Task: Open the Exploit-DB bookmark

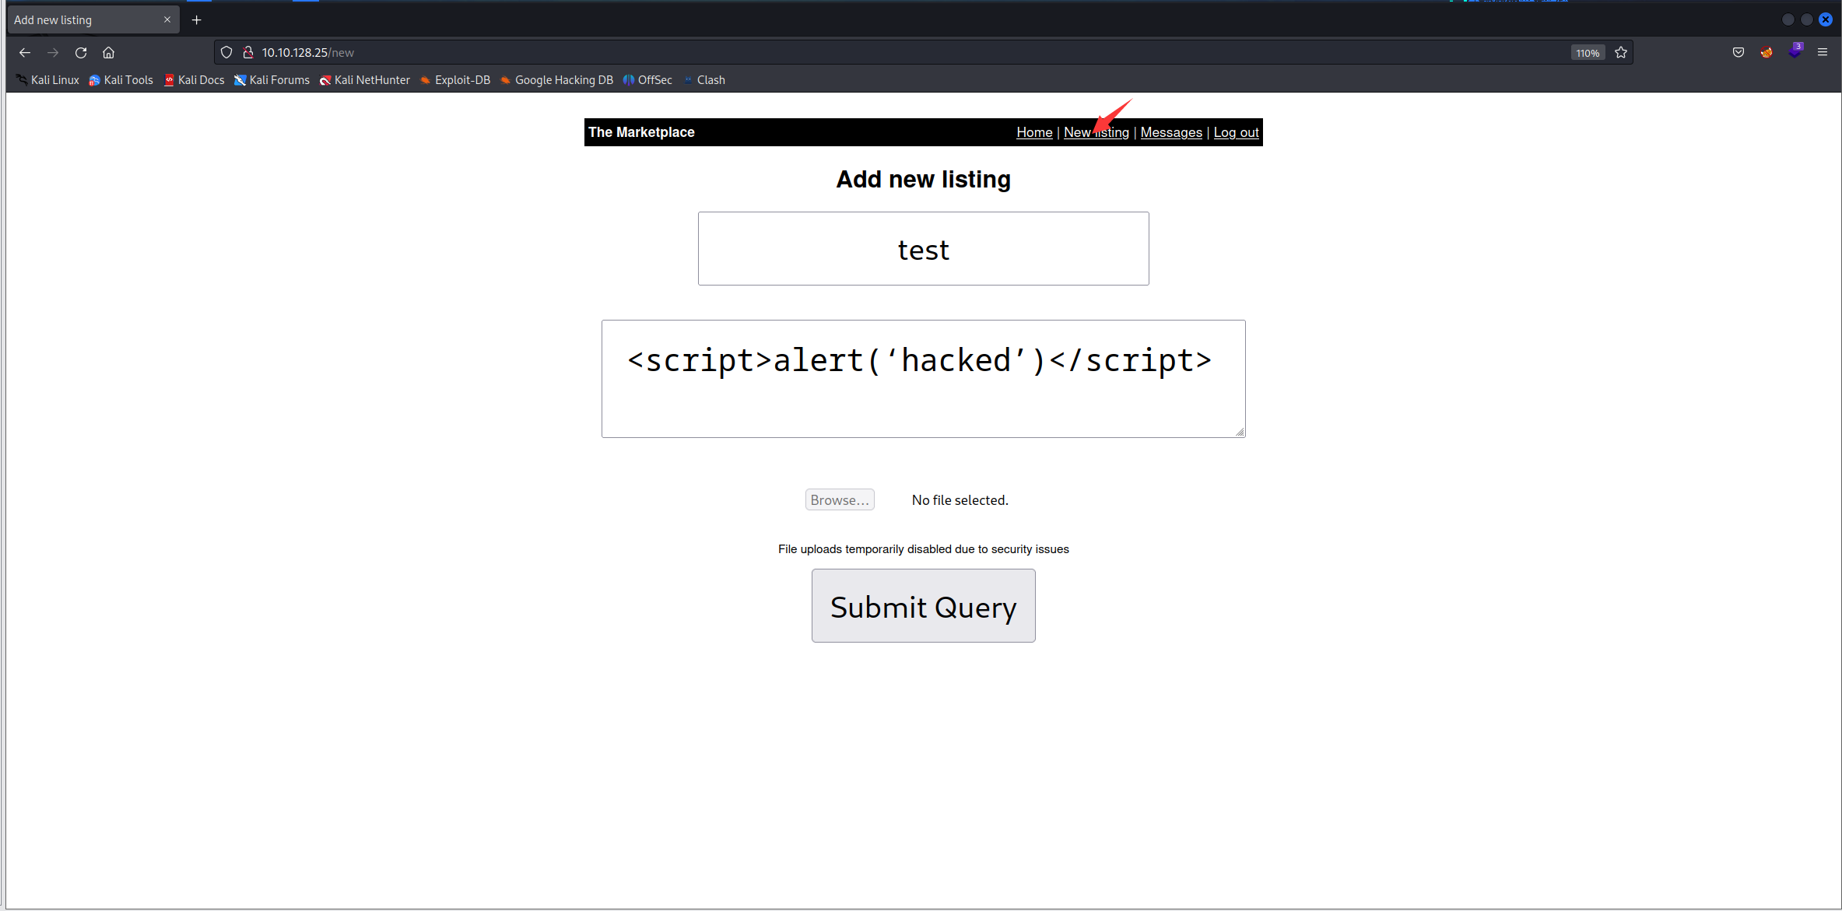Action: click(455, 80)
